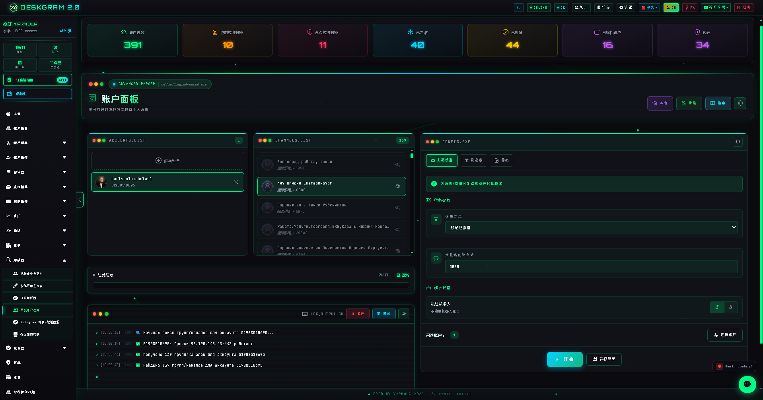Screen dimensions: 763x400
Task: Open 账户 accounts from the top bar
Action: coord(581,8)
